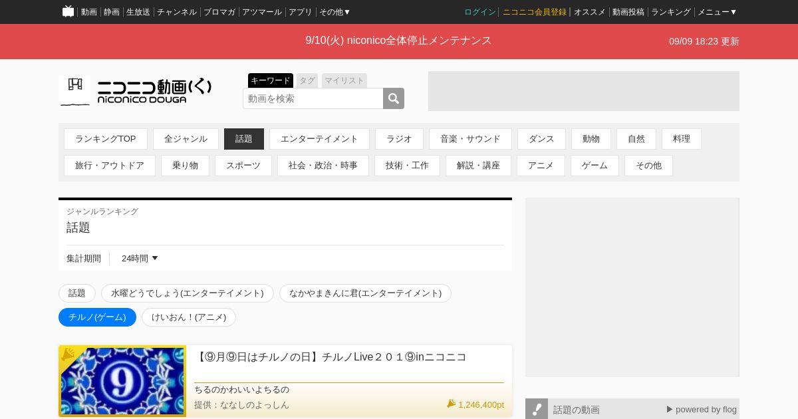Image resolution: width=798 pixels, height=419 pixels.
Task: Select ゲーム genre button
Action: pyautogui.click(x=595, y=166)
